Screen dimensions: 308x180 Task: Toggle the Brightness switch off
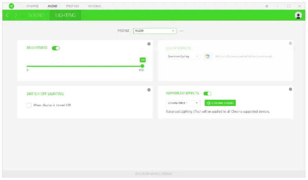tap(56, 48)
